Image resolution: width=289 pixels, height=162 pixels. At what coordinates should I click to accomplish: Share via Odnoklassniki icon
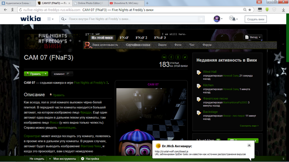(178, 57)
